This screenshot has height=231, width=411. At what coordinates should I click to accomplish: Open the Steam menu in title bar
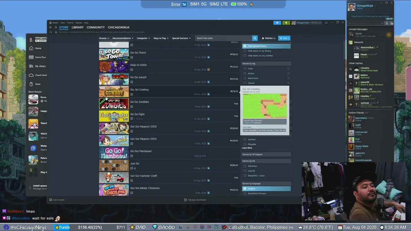point(55,23)
